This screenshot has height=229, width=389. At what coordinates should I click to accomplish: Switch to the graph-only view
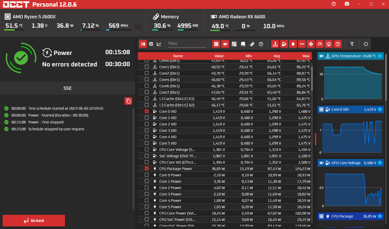pyautogui.click(x=159, y=44)
